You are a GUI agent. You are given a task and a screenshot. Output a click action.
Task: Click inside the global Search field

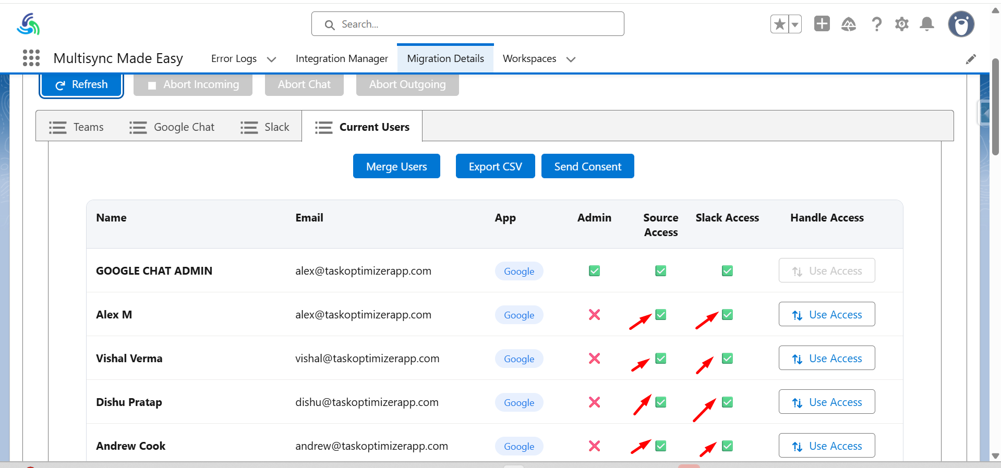tap(468, 24)
